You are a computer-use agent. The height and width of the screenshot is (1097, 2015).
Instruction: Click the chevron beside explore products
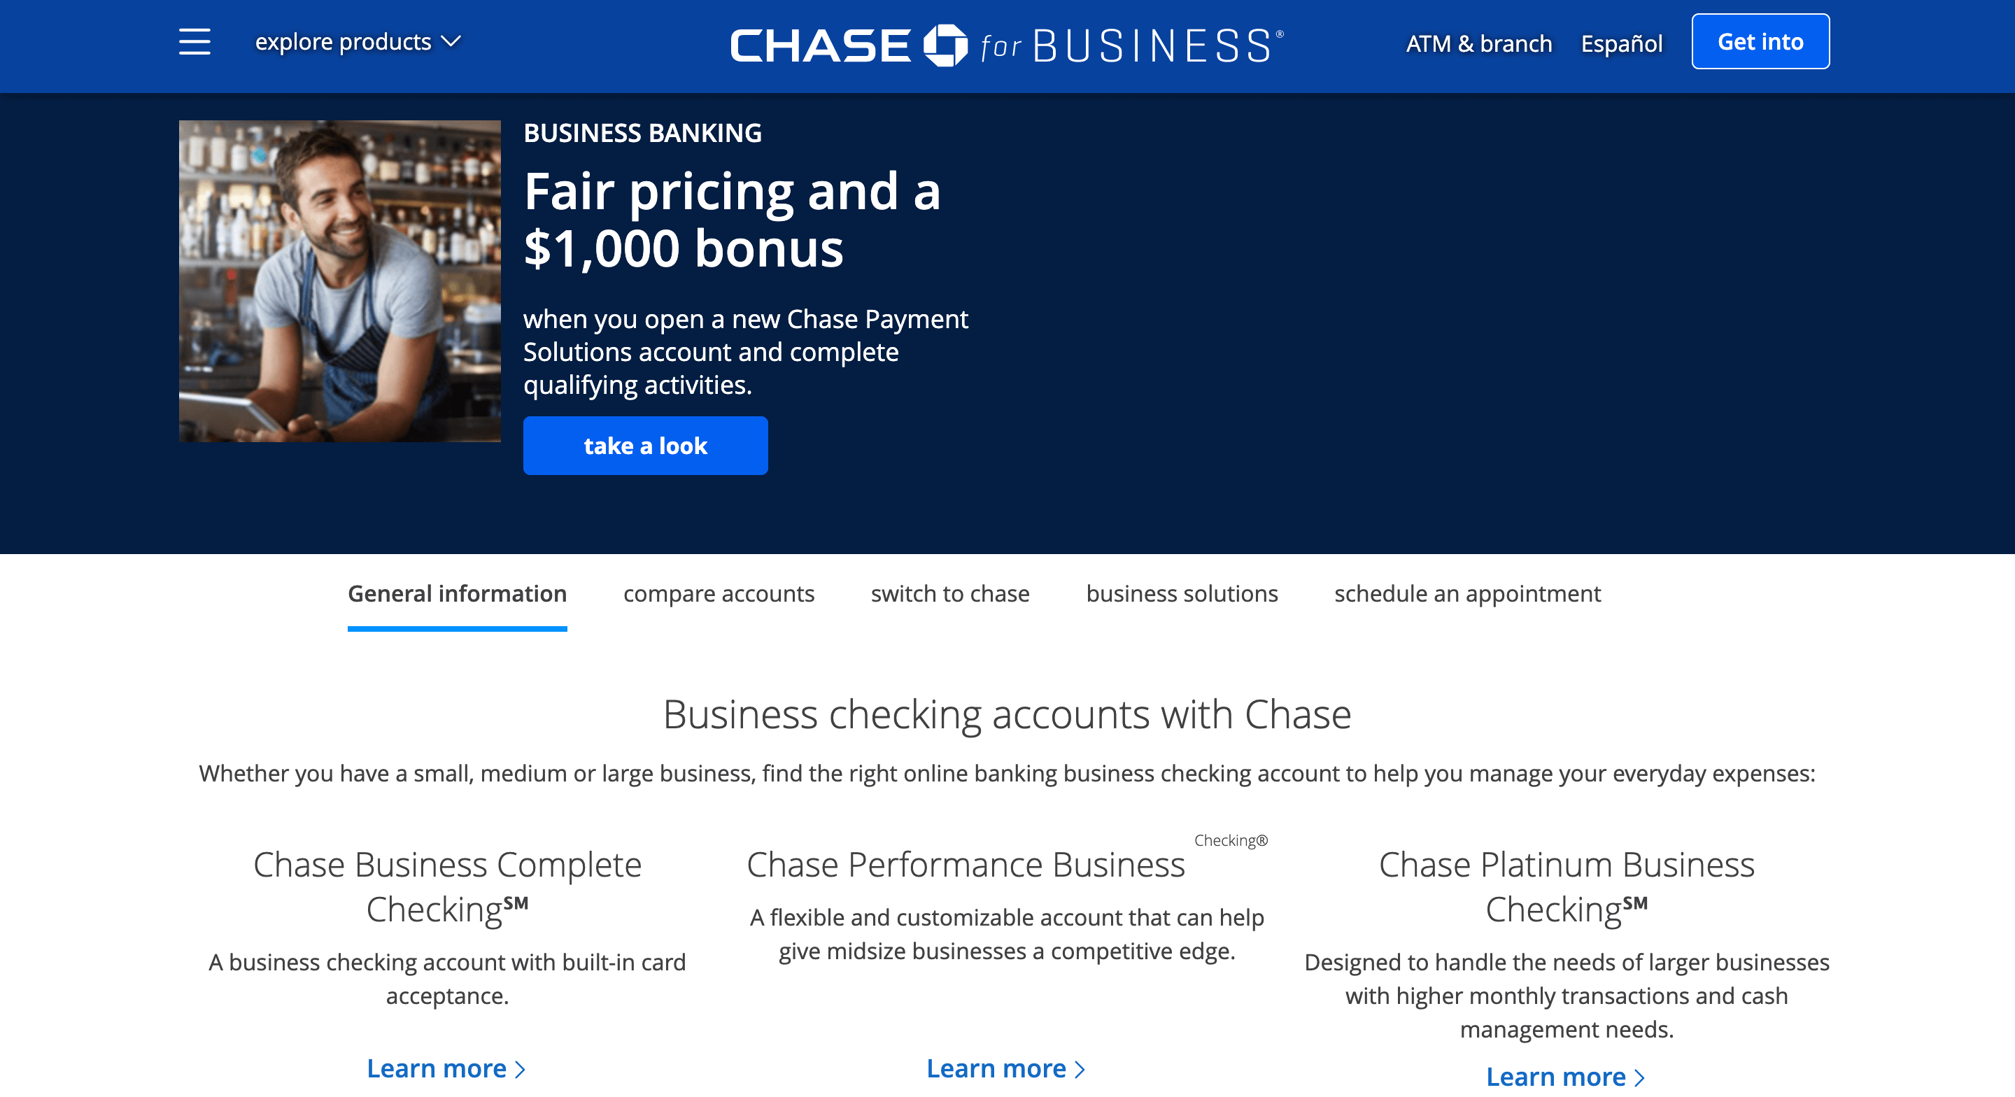tap(451, 41)
